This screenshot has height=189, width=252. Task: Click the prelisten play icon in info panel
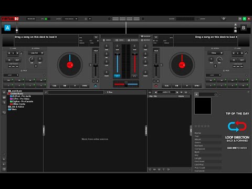tap(196, 94)
